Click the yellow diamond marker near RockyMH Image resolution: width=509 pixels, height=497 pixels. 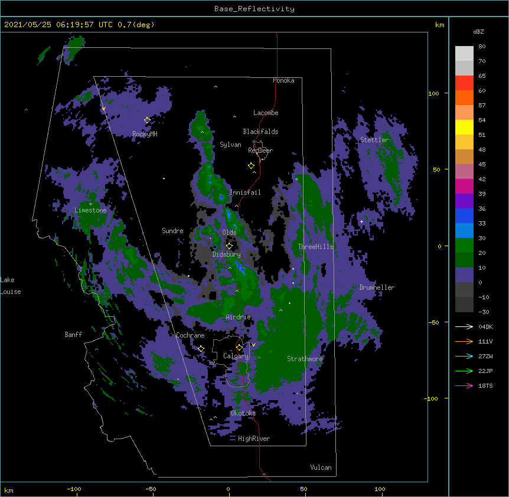pos(148,120)
